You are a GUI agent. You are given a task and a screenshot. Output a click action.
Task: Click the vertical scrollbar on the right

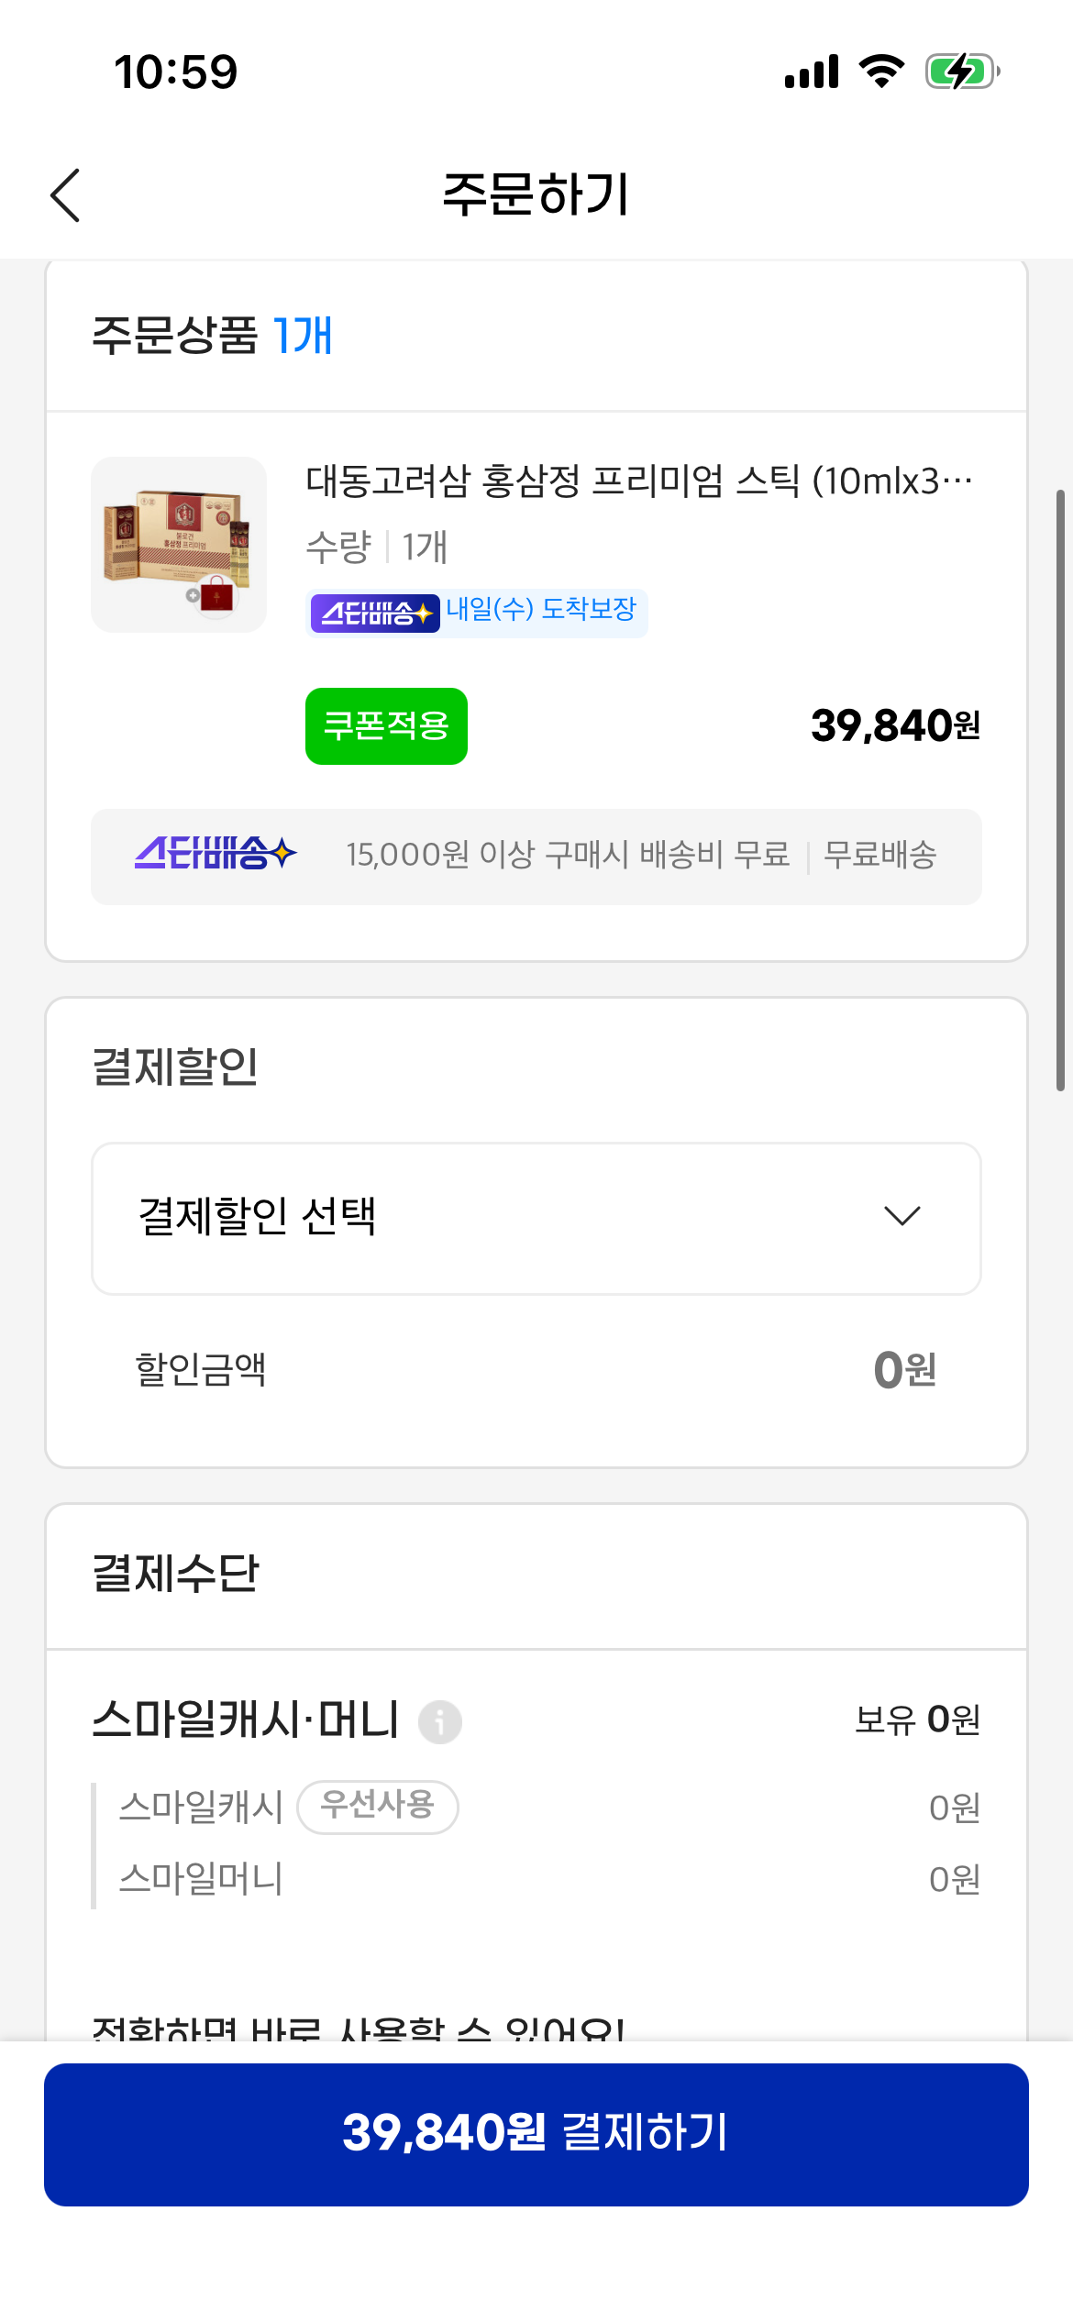point(1060,789)
